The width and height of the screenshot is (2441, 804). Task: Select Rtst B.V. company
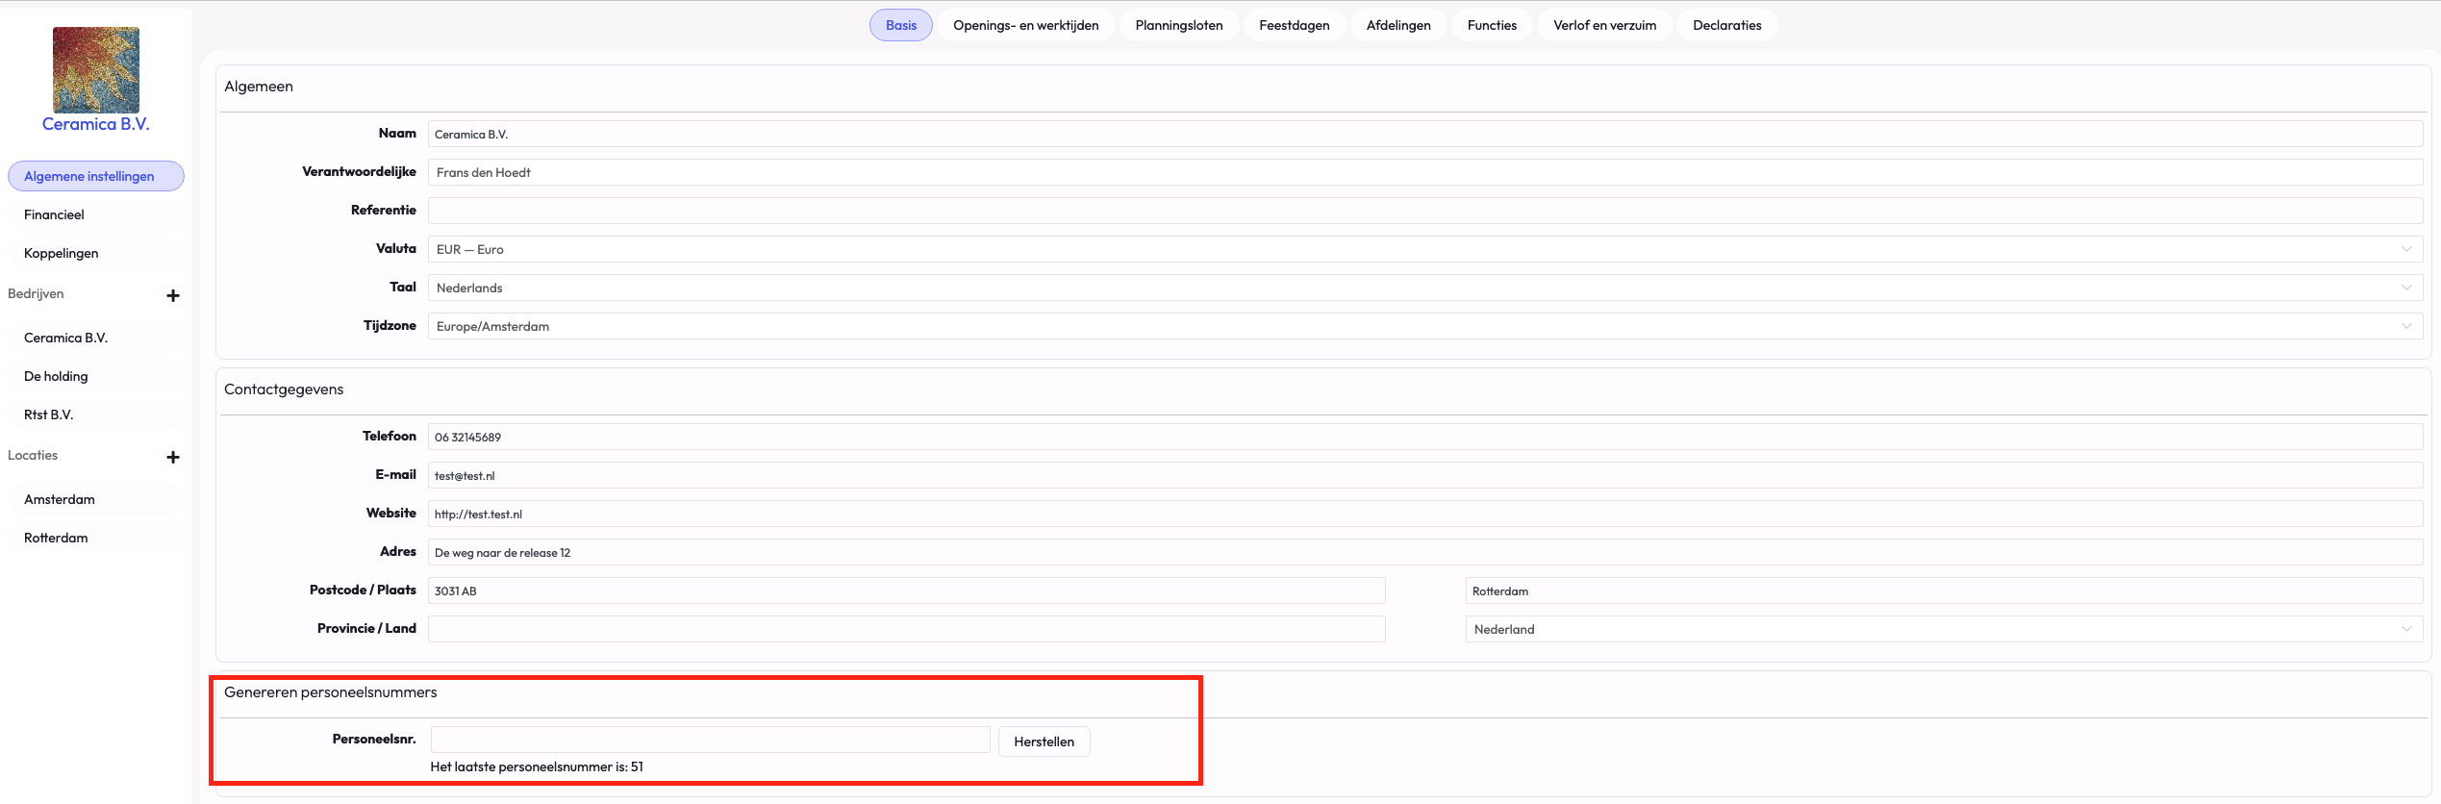[x=96, y=415]
